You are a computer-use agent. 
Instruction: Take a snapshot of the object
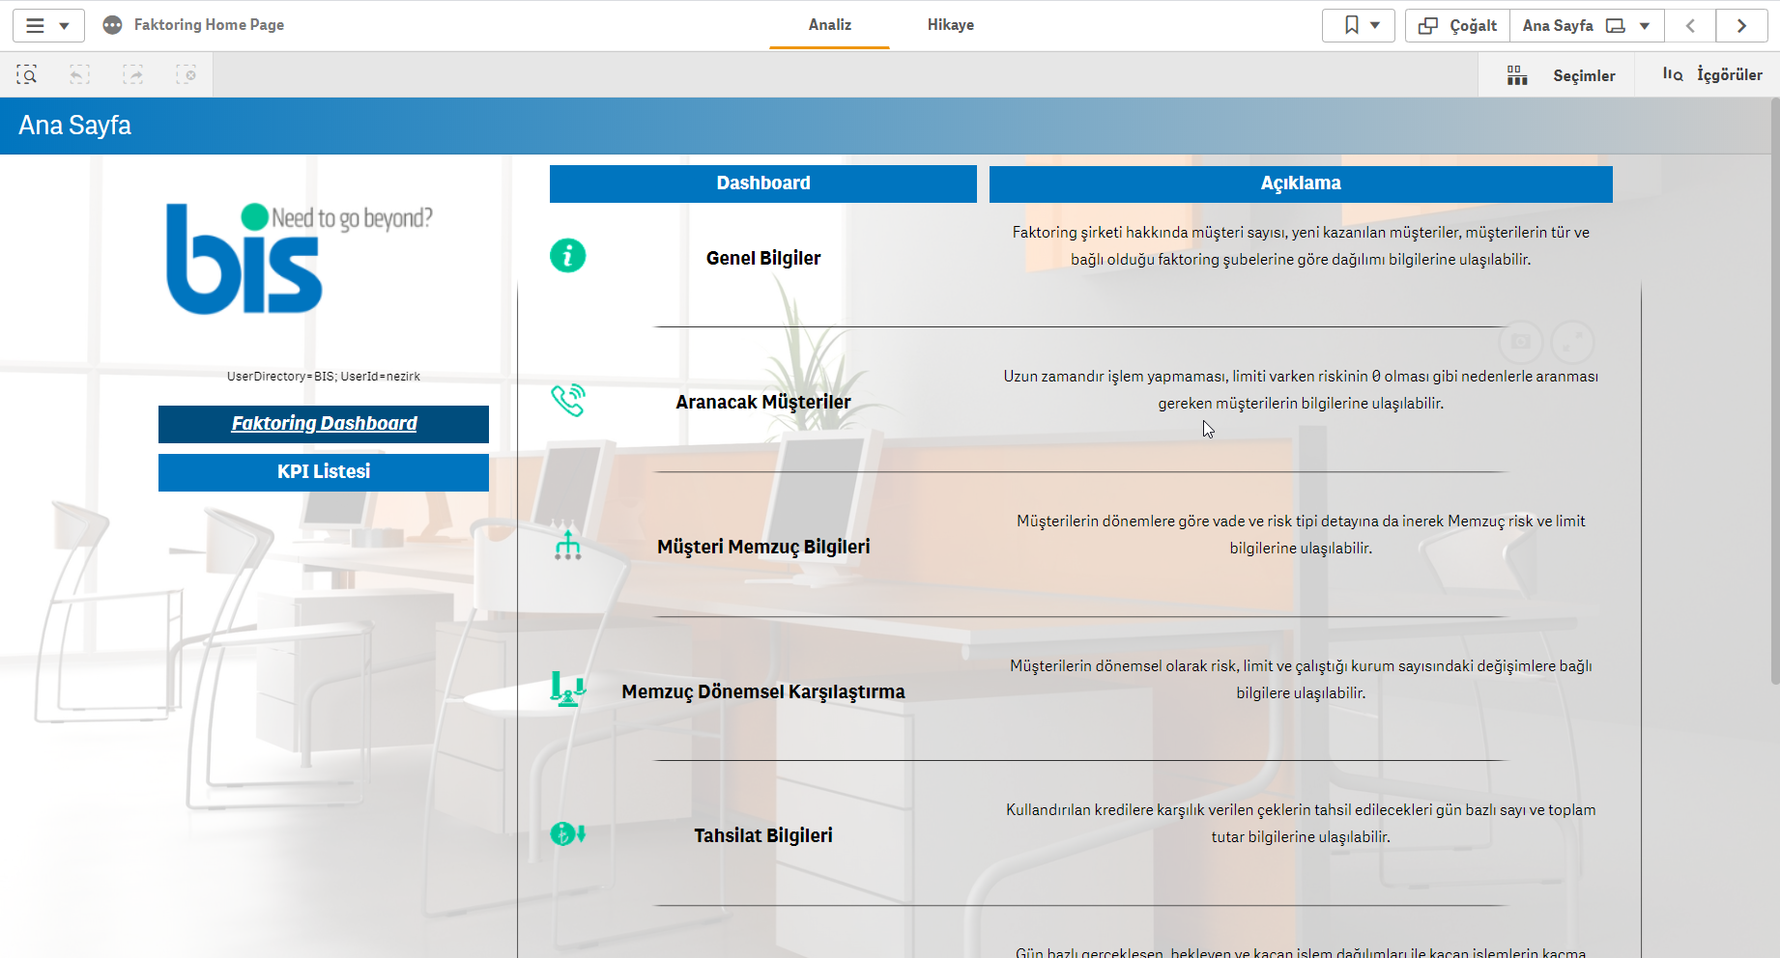click(1521, 342)
